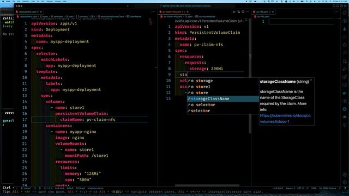Open Search magnifier icon in activity bar
The image size is (349, 196).
pos(345,53)
